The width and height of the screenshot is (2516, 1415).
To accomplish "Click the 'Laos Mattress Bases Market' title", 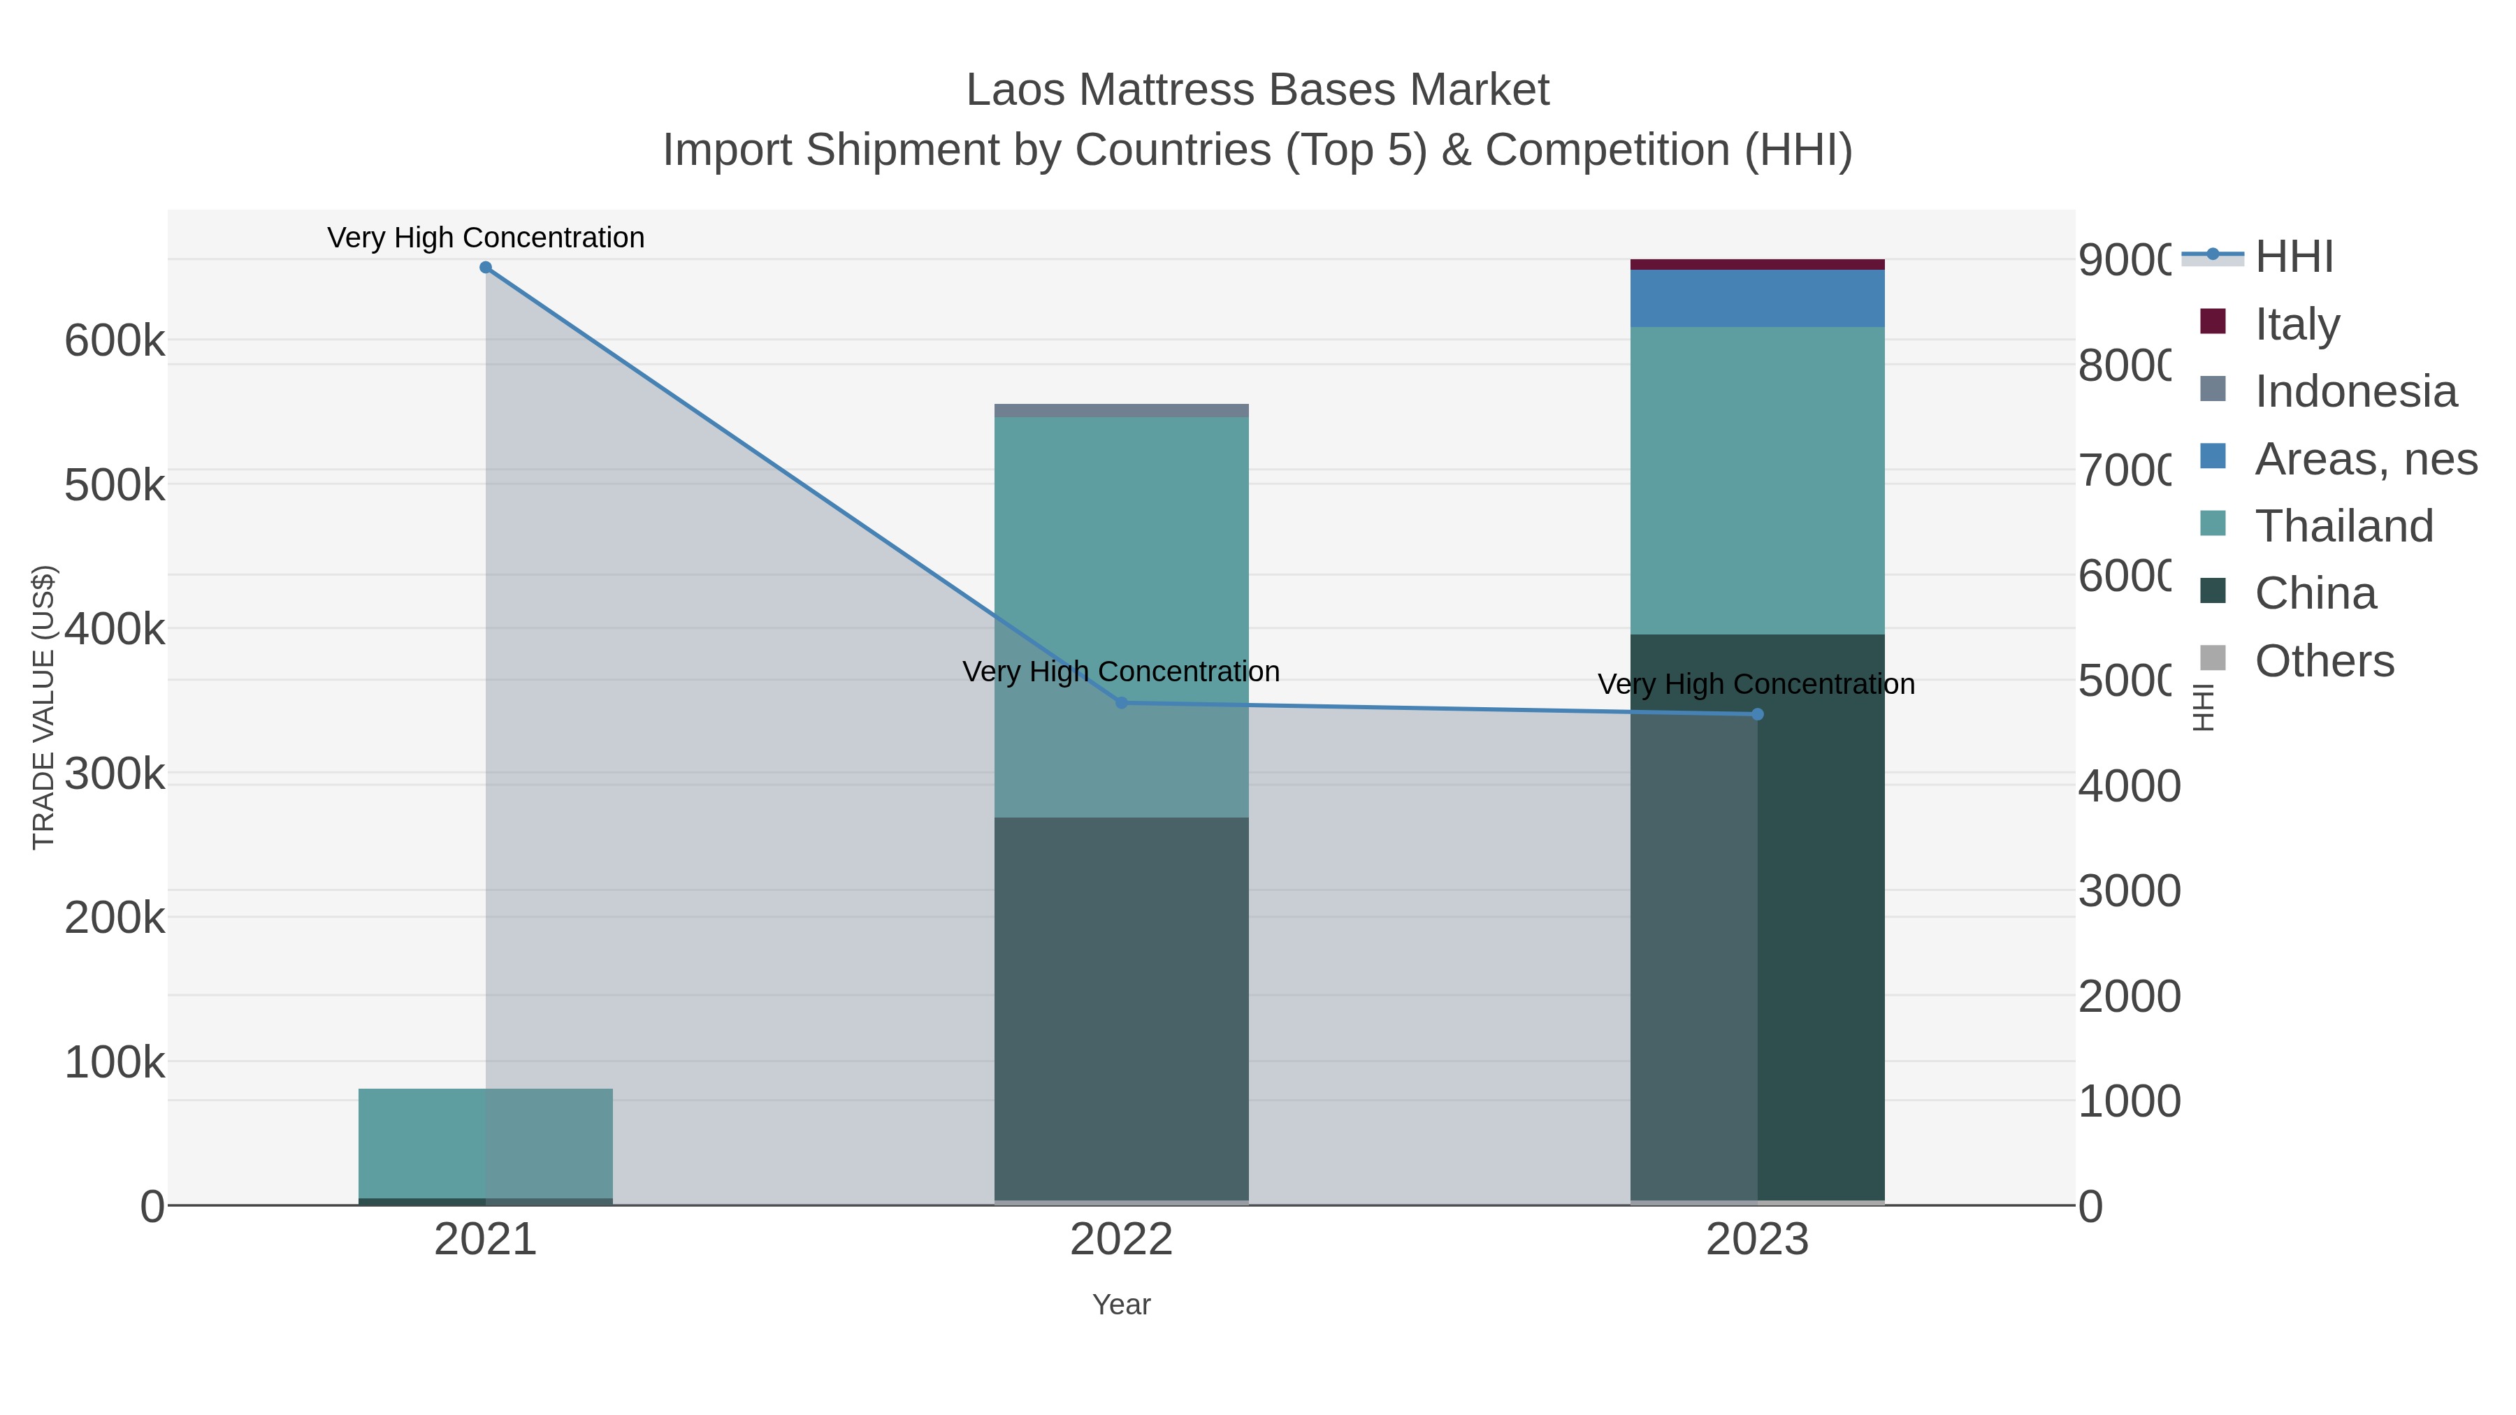I will (1258, 90).
